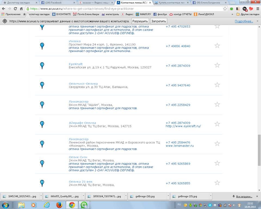
Task: Reload the page with browser refresh icon
Action: click(x=15, y=9)
